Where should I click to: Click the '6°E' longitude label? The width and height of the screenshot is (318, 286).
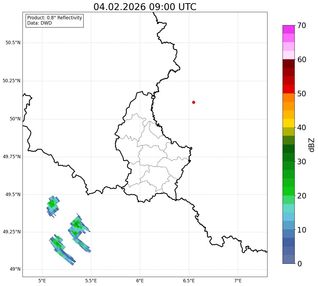click(140, 280)
